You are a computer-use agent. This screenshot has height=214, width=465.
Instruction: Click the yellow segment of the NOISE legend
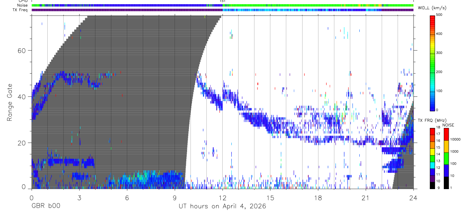click(x=446, y=146)
